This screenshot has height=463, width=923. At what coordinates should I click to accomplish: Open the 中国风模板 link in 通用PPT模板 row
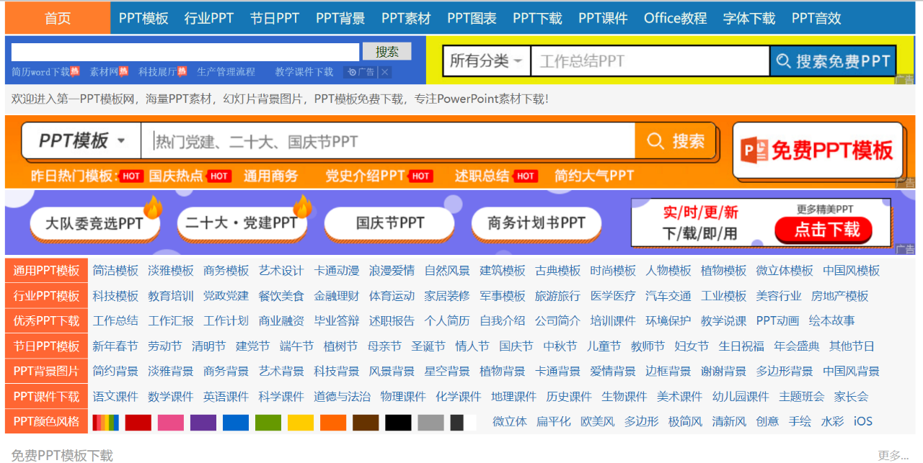coord(852,271)
